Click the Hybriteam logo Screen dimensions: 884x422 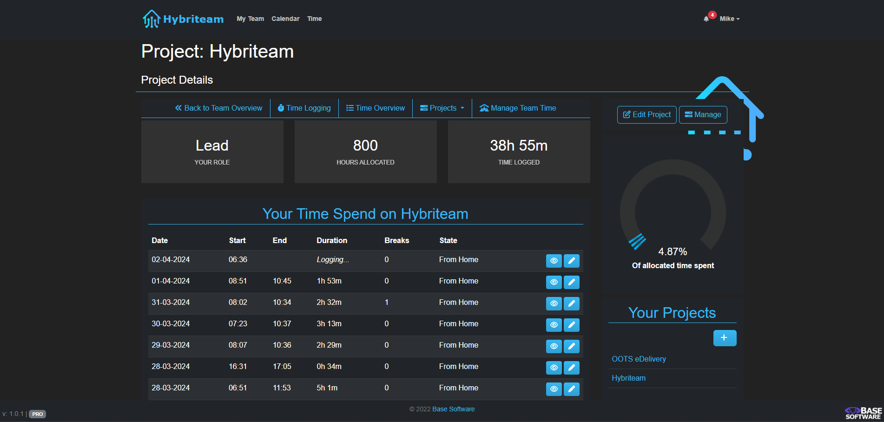tap(183, 19)
